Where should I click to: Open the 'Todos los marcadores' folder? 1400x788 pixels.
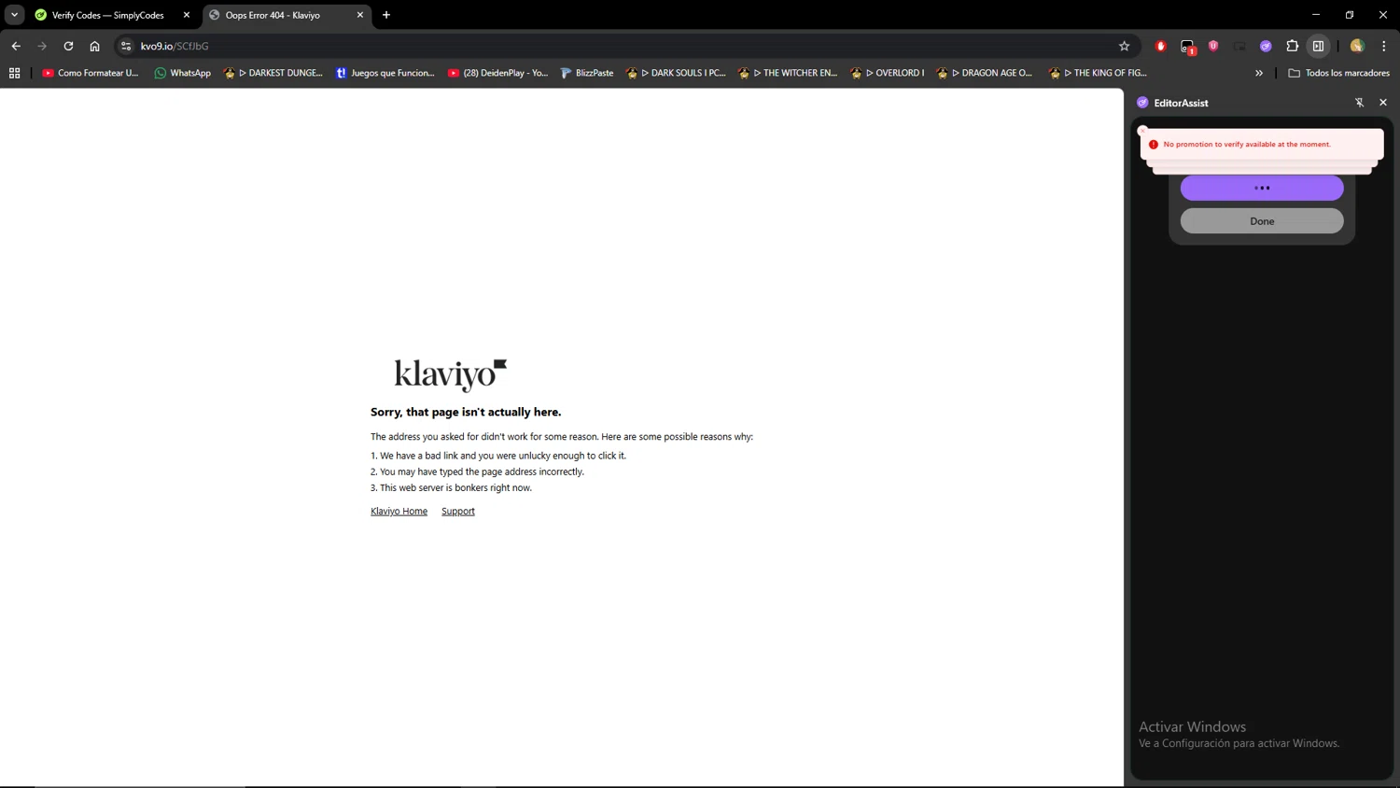1338,73
